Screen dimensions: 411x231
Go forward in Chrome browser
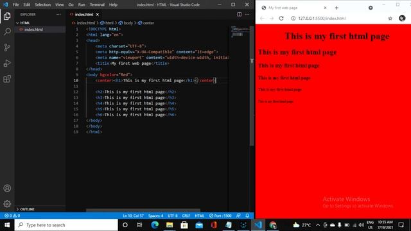click(272, 19)
